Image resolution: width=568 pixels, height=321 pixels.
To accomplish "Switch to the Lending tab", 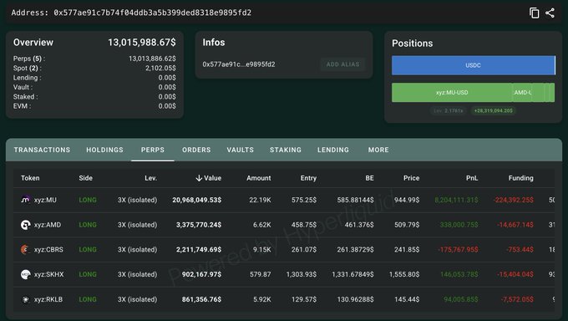I will pyautogui.click(x=333, y=150).
